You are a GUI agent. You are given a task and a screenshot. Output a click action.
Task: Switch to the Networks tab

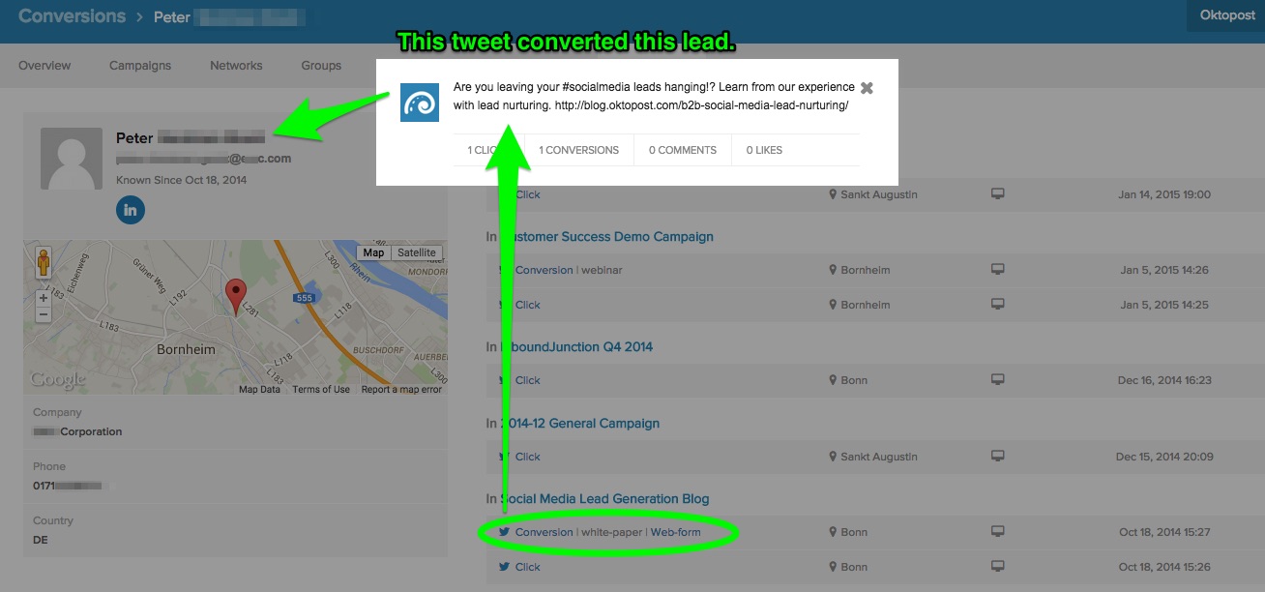tap(236, 66)
